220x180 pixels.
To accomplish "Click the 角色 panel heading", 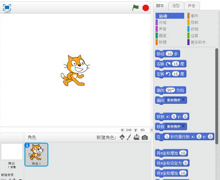I will click(32, 137).
